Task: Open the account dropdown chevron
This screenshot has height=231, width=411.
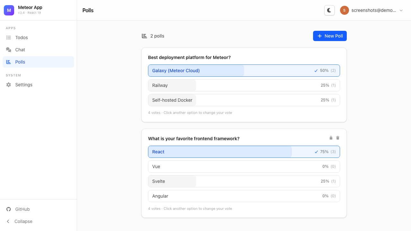Action: tap(401, 10)
